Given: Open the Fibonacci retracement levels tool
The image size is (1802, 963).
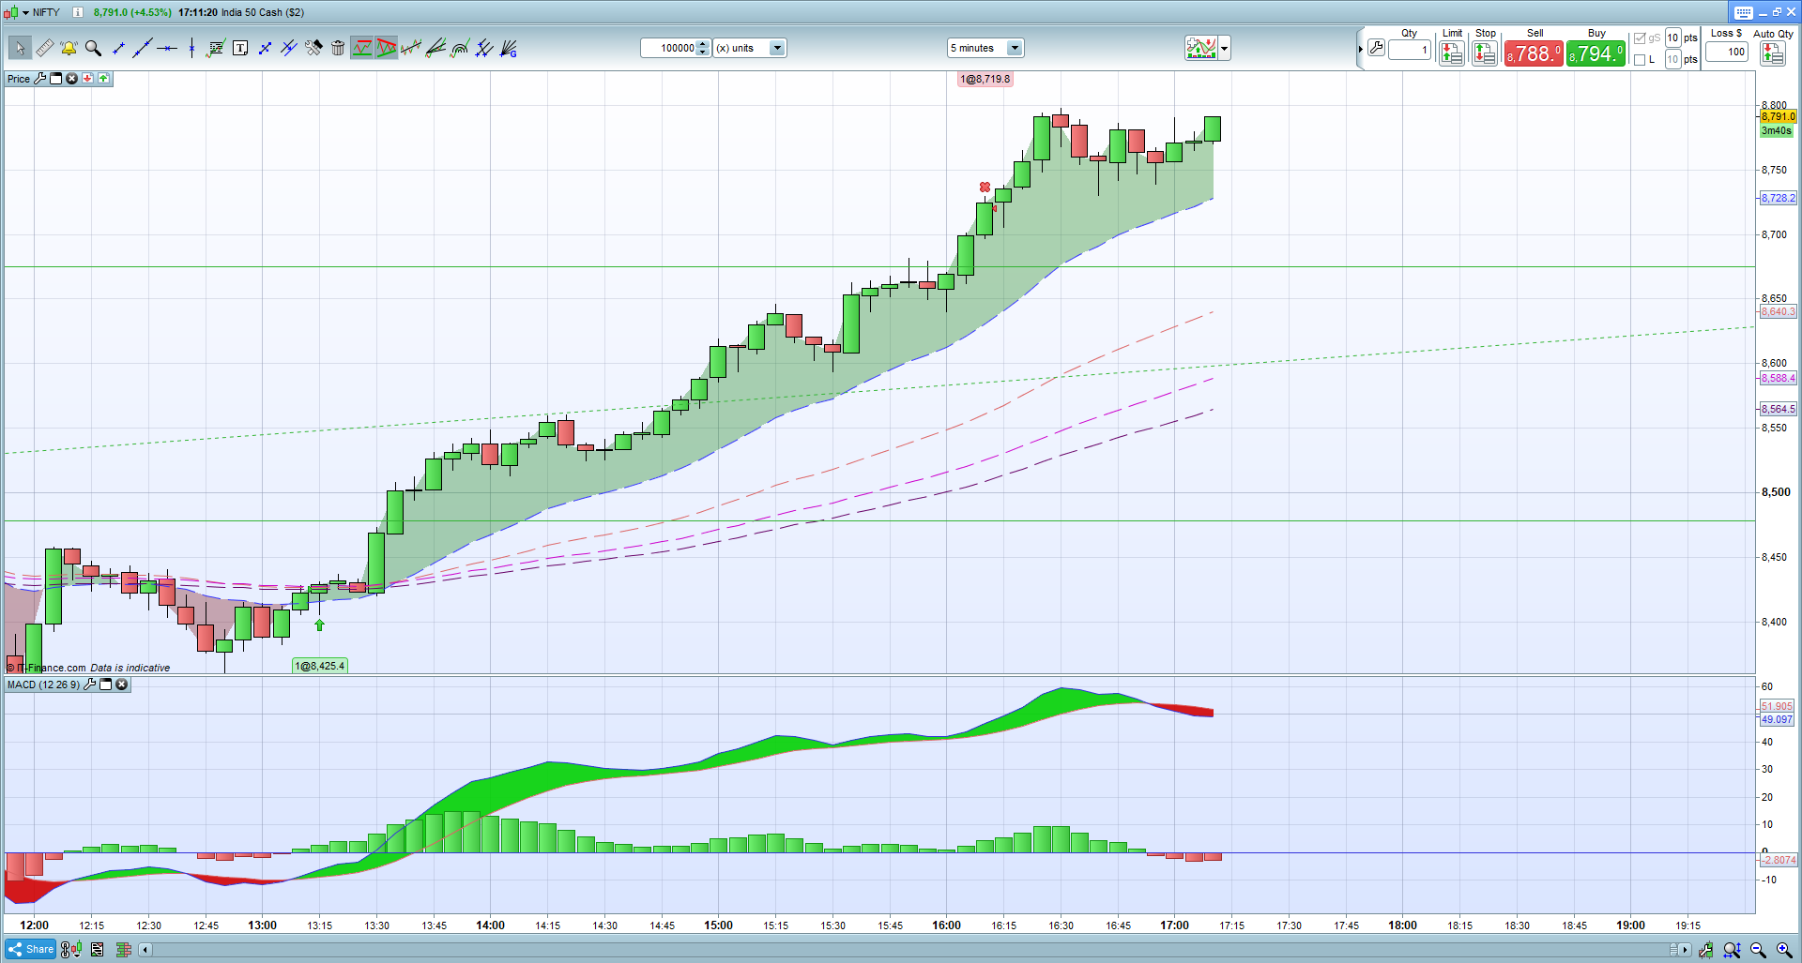Looking at the screenshot, I should [x=216, y=48].
